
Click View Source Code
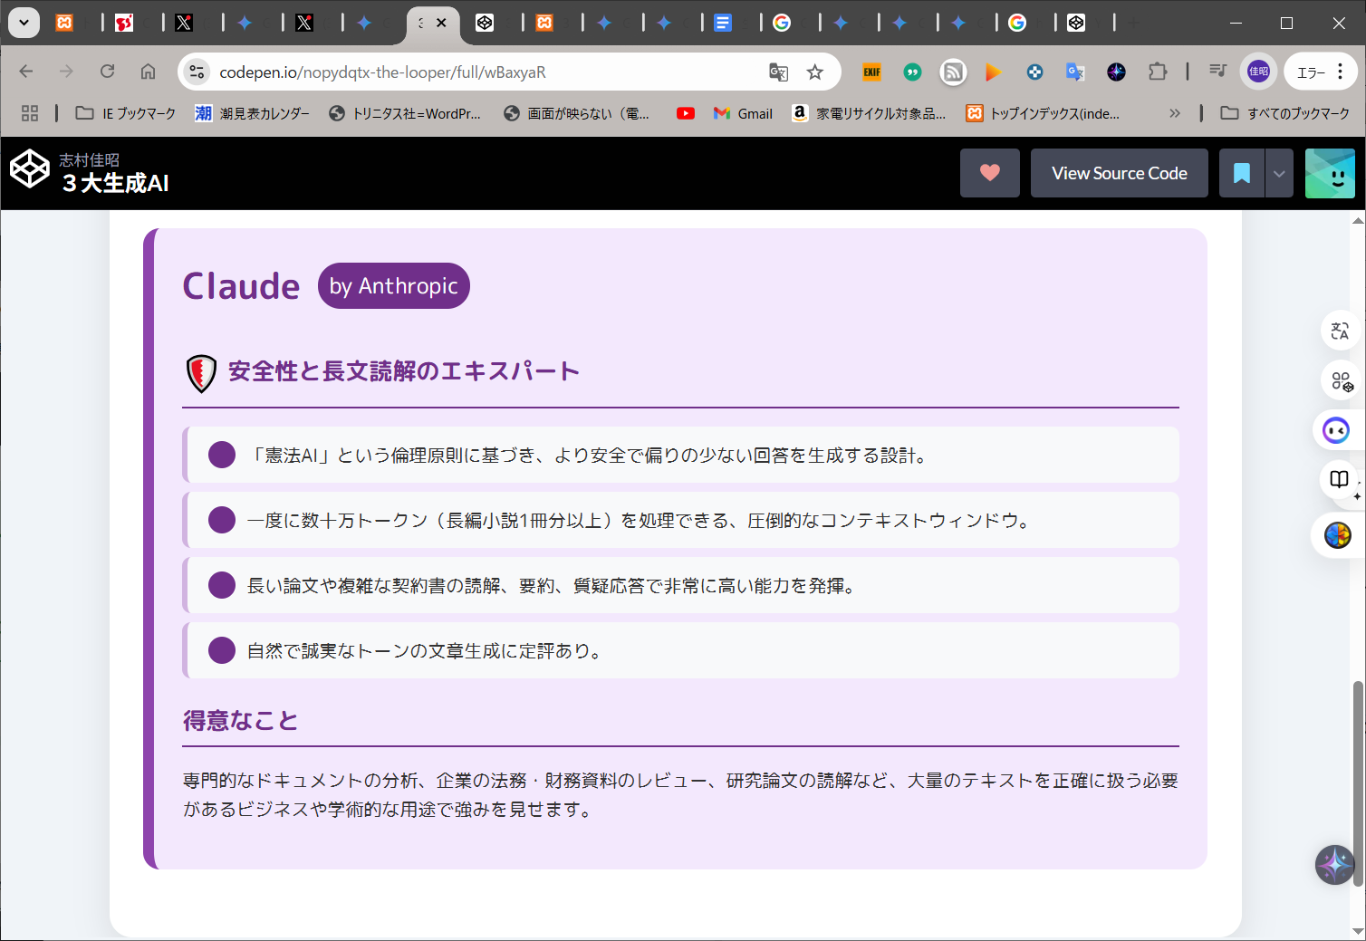pyautogui.click(x=1120, y=173)
